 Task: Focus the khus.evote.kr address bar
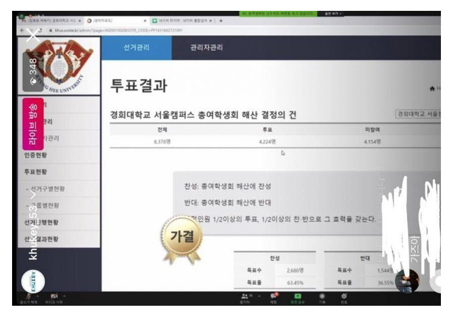click(x=118, y=30)
